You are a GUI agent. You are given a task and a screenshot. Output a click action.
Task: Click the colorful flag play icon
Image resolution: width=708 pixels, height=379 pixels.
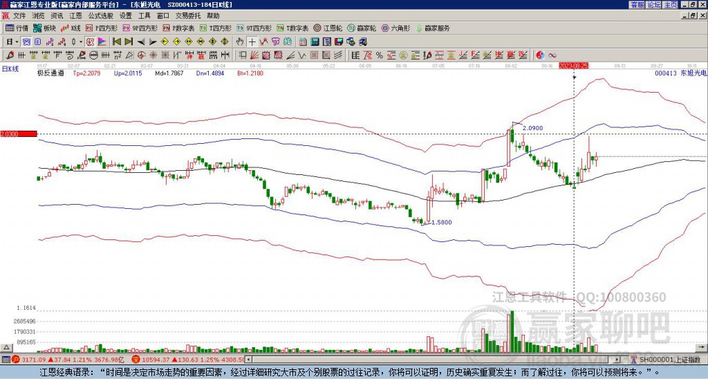pyautogui.click(x=102, y=42)
